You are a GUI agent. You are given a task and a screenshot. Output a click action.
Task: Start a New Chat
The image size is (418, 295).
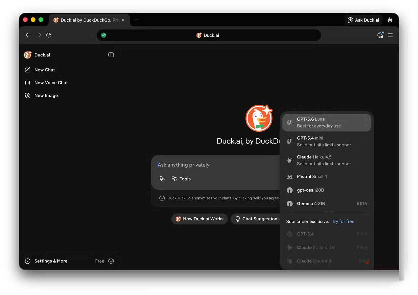[40, 70]
